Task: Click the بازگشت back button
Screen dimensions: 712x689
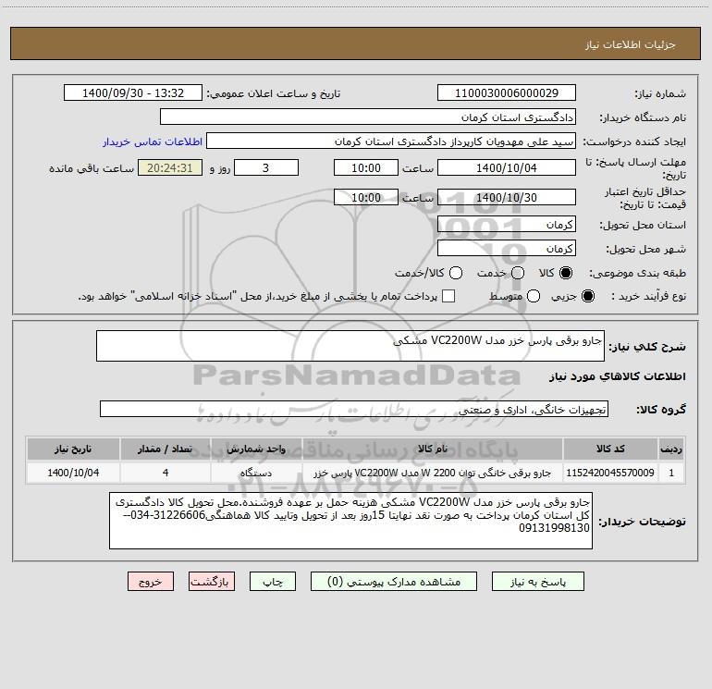Action: [x=212, y=582]
